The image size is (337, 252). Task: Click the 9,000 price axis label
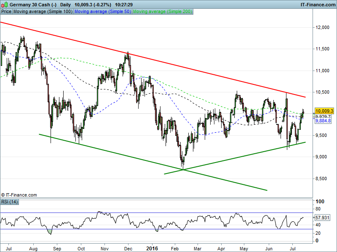[321, 157]
